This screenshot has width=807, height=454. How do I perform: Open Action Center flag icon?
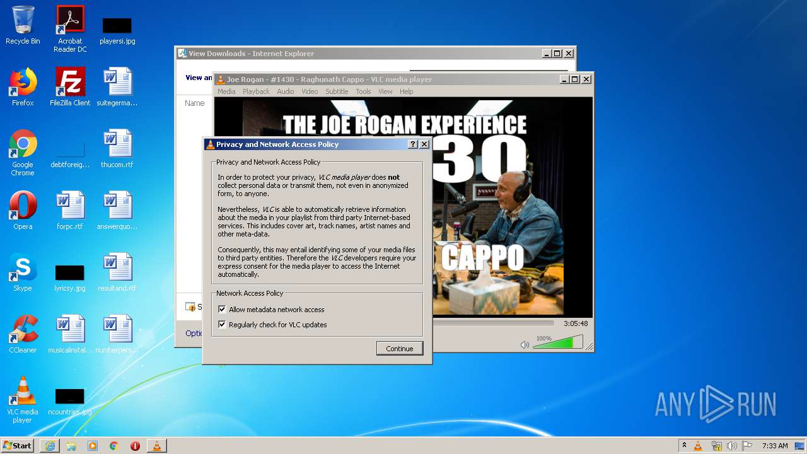747,446
